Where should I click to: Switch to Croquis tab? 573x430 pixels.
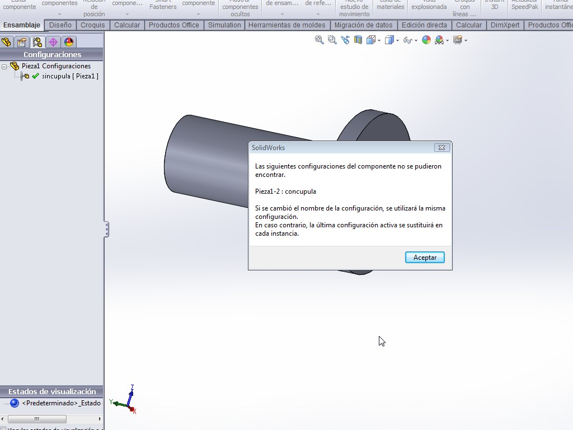93,25
